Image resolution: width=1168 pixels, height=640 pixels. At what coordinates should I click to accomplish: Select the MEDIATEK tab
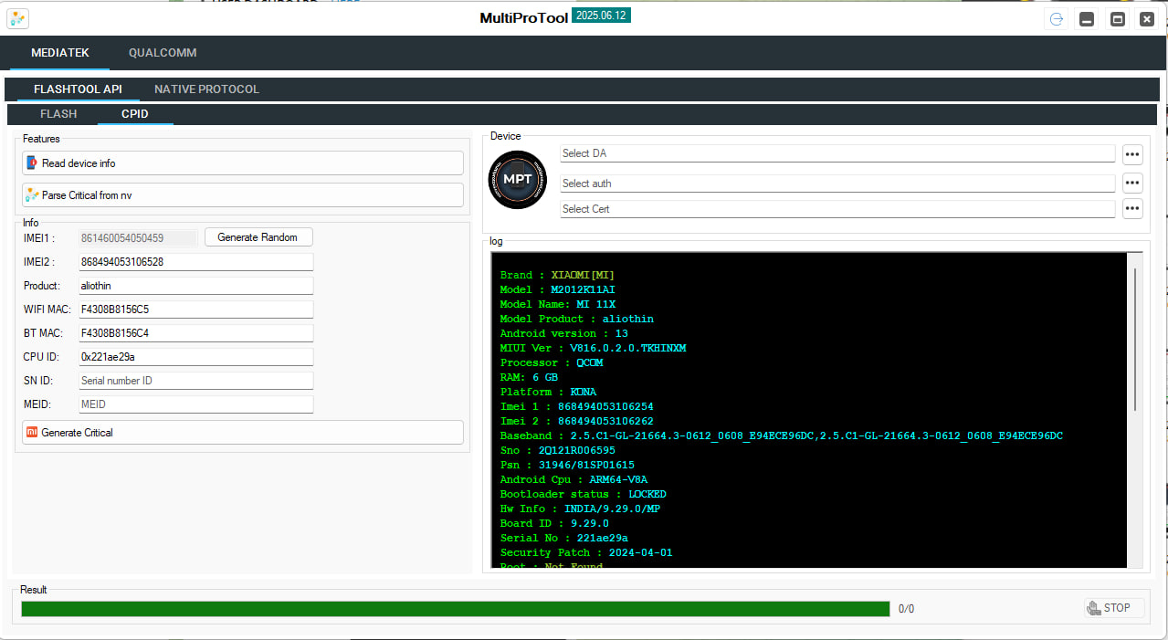[60, 53]
